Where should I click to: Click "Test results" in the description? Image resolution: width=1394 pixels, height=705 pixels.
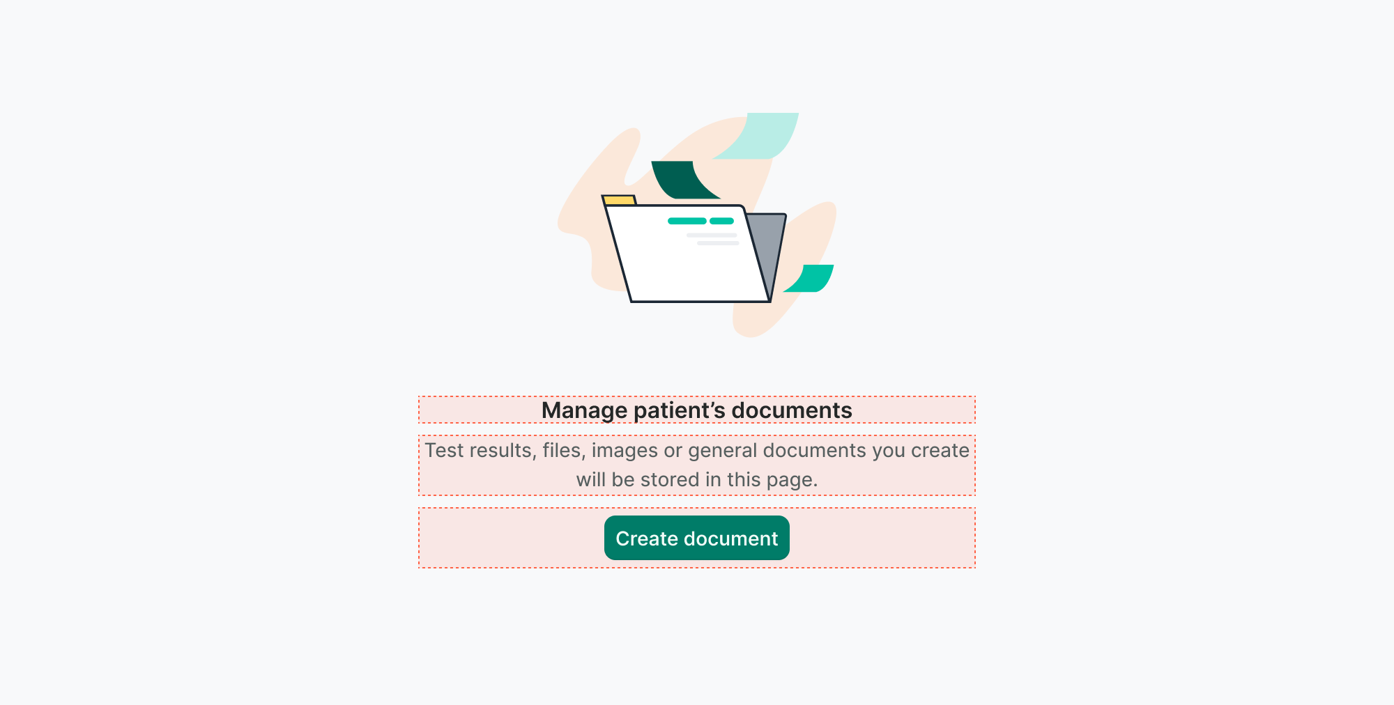[x=478, y=451]
